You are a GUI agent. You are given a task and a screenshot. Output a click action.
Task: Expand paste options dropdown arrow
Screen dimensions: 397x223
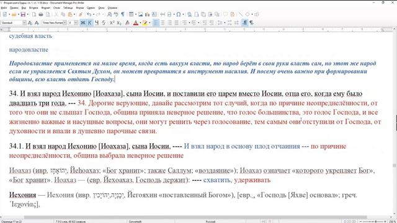[x=74, y=14]
